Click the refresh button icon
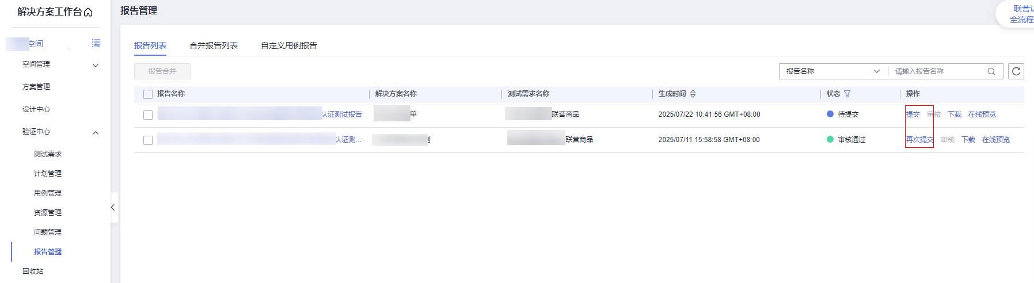Screen dimensions: 1034x283 pyautogui.click(x=1016, y=71)
